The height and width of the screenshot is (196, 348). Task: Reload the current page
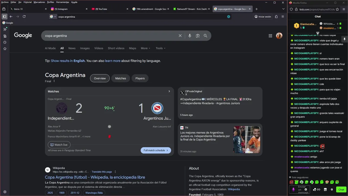pos(24,17)
